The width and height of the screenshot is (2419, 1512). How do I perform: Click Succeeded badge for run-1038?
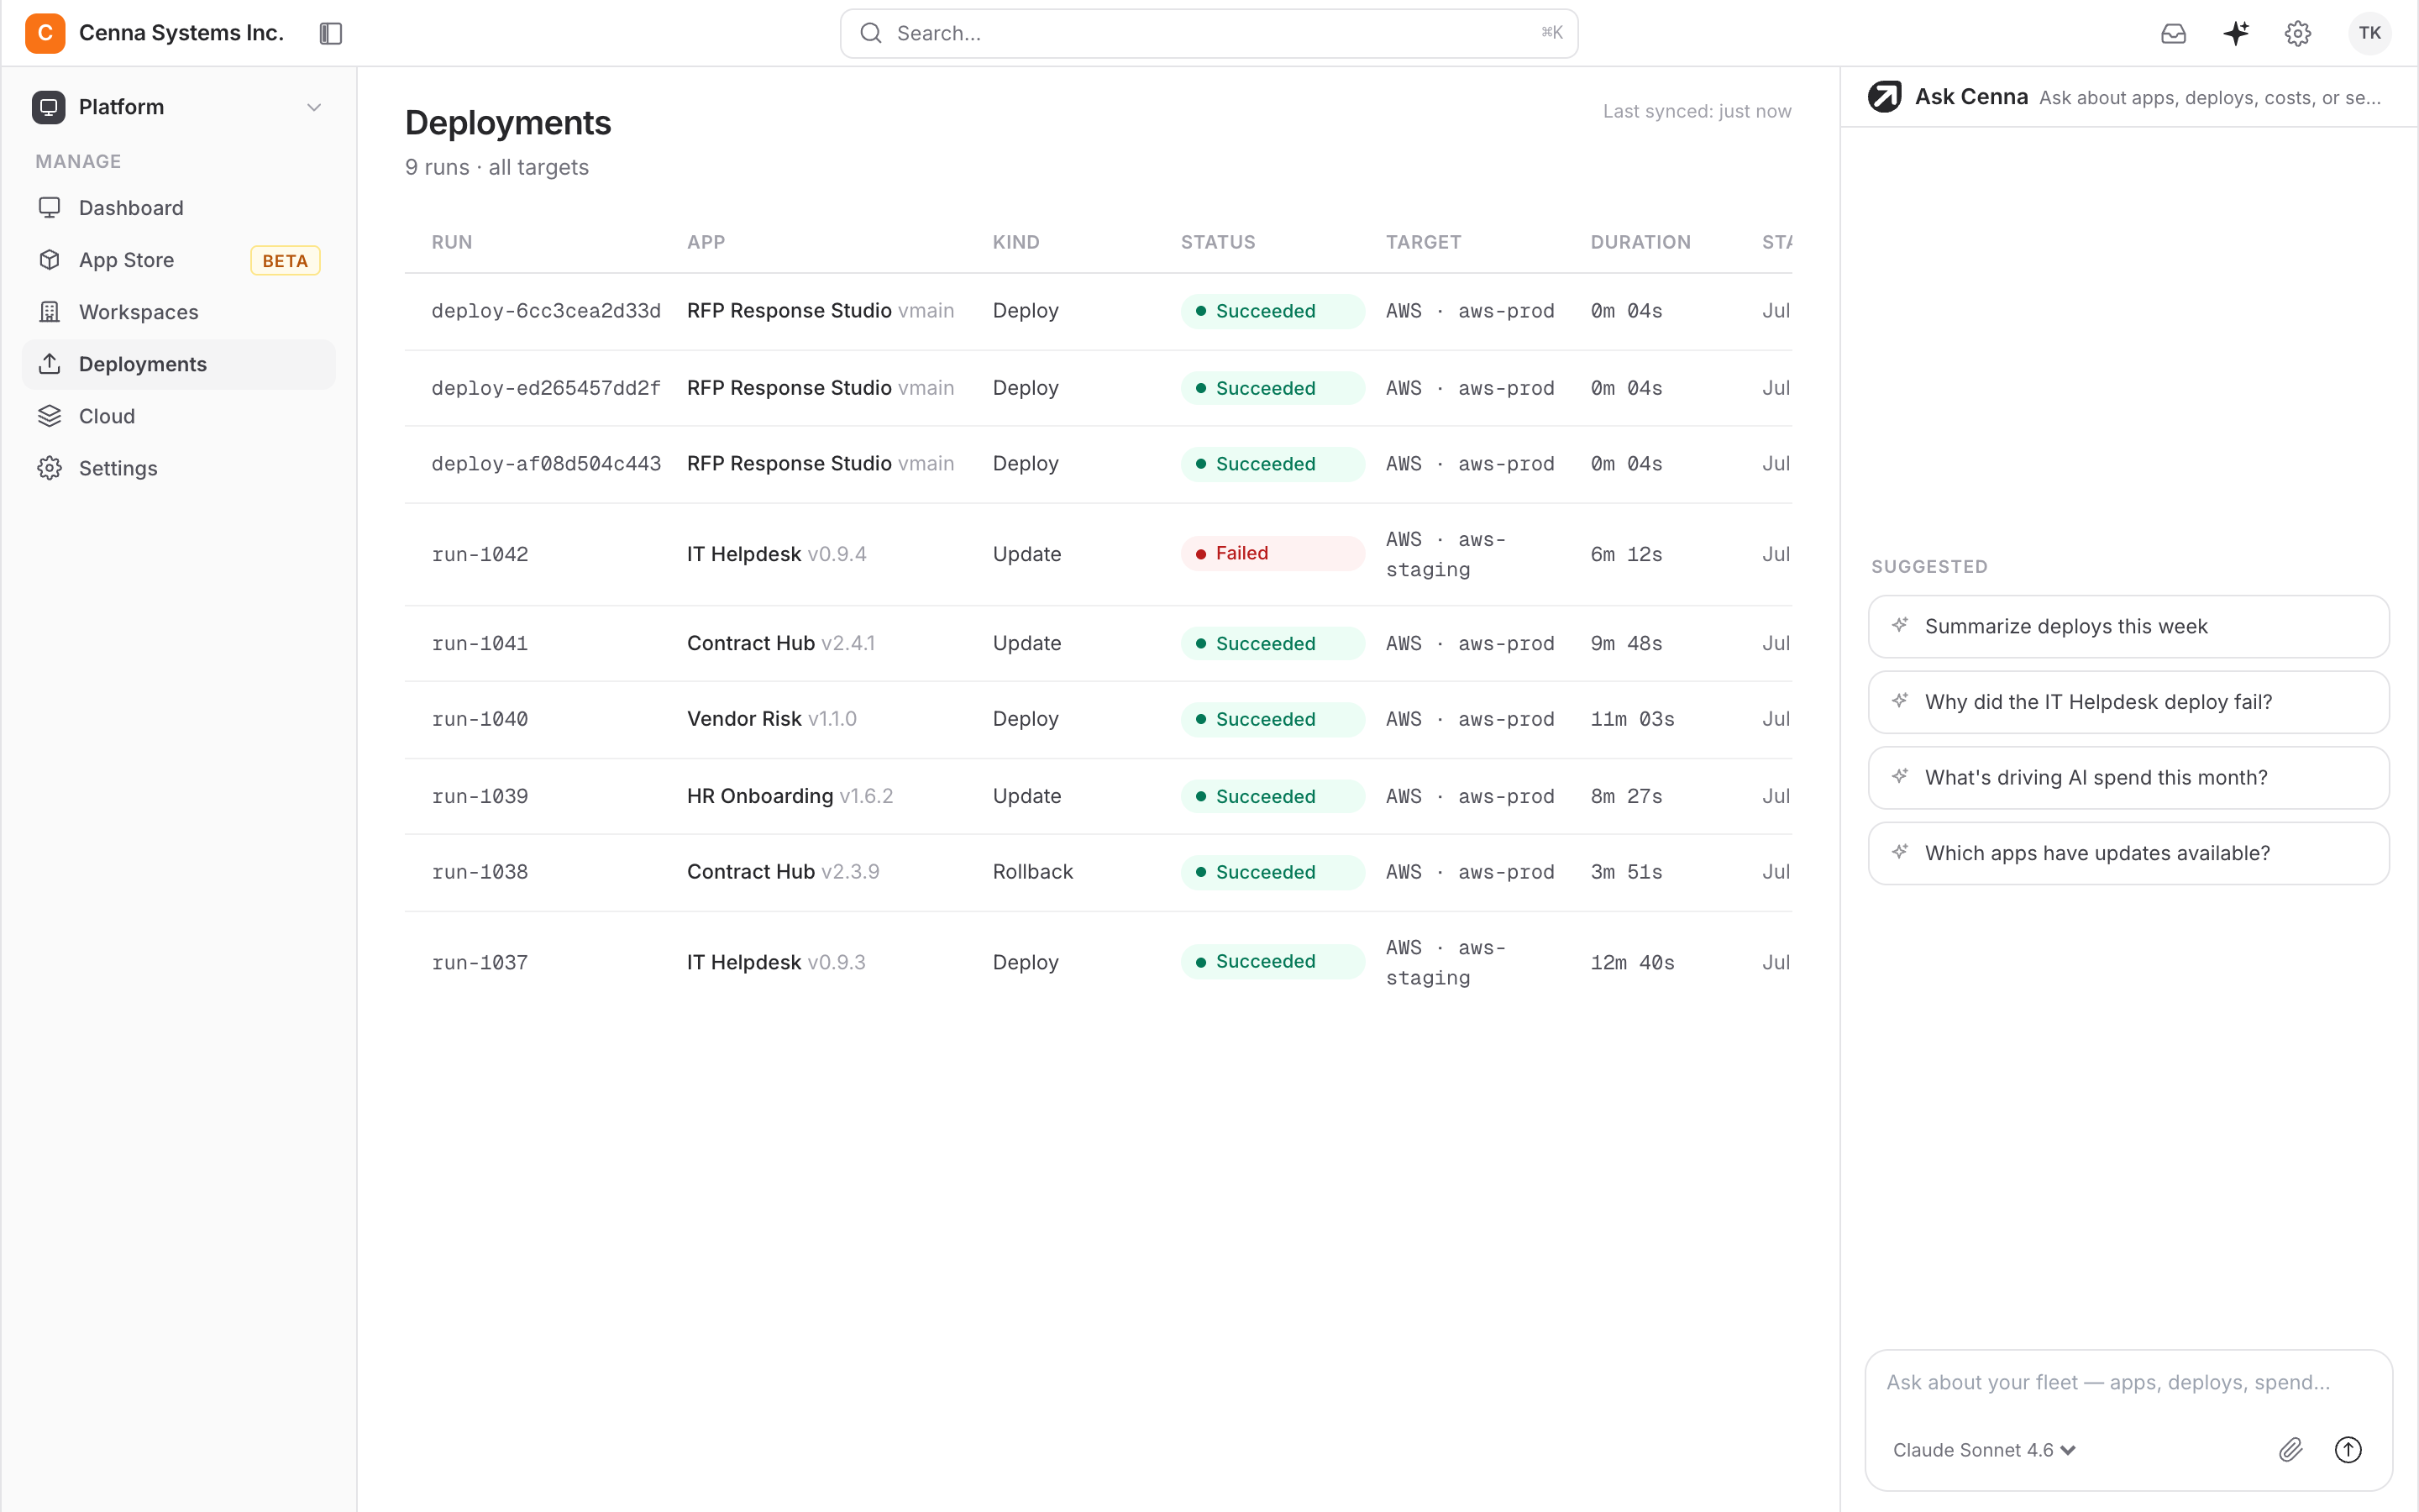coord(1272,872)
